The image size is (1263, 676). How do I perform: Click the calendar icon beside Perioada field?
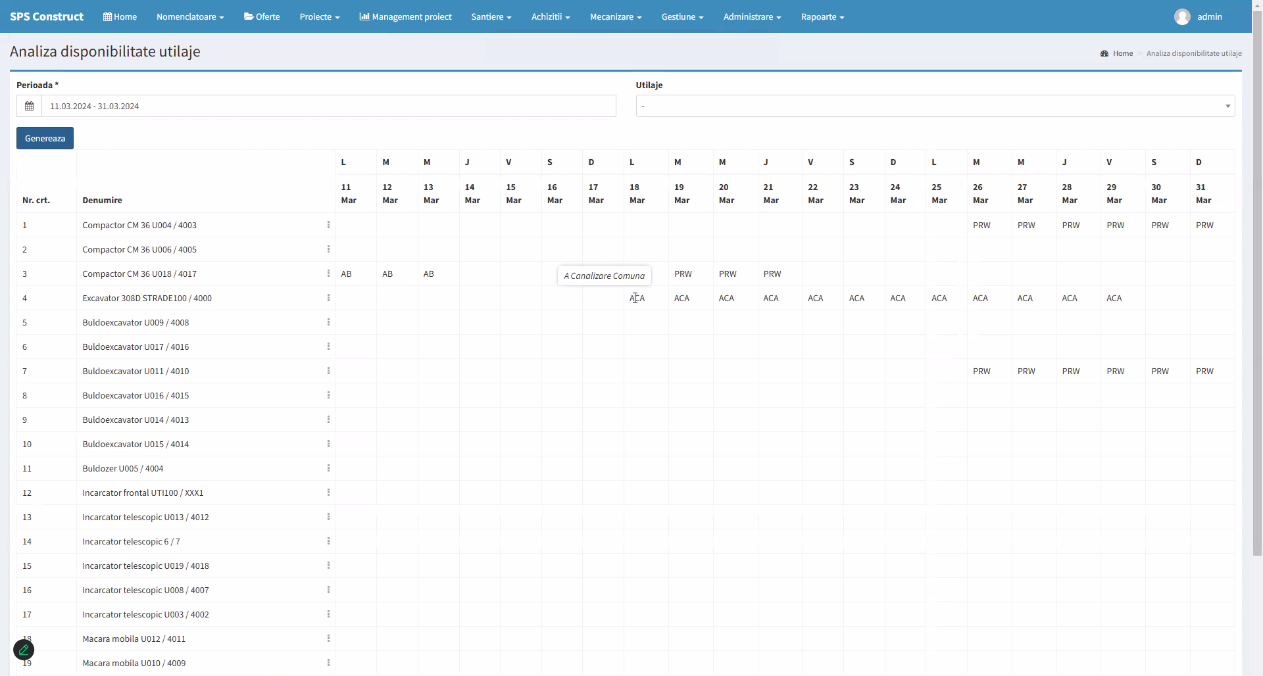tap(29, 106)
